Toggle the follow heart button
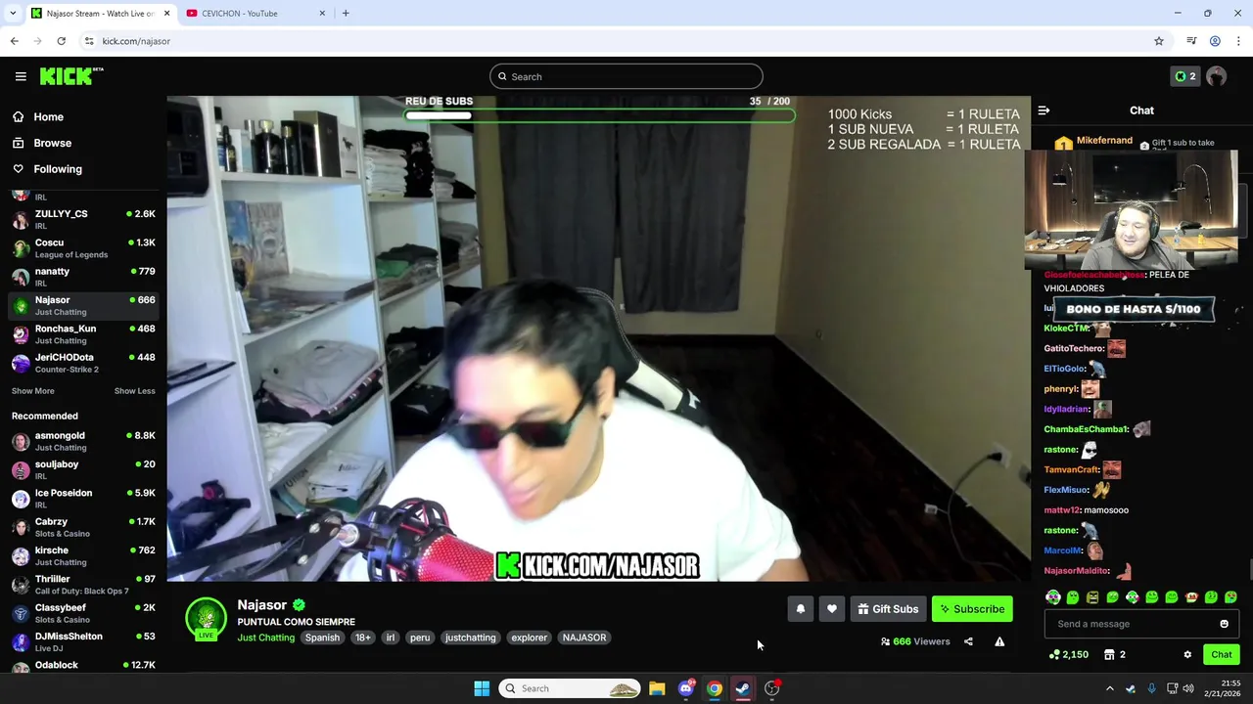The image size is (1253, 704). (832, 609)
